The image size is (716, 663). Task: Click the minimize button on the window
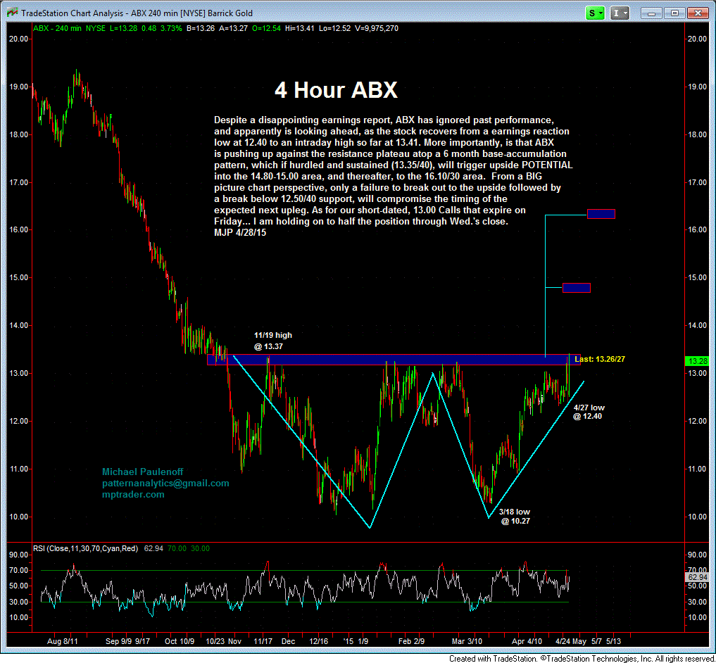(x=651, y=12)
